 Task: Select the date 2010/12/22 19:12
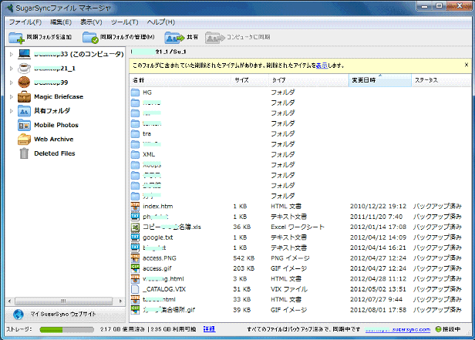(378, 207)
